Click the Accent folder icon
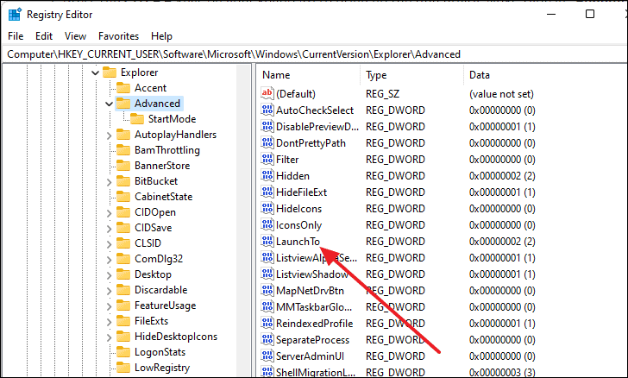Screen dimensions: 628x378 tap(123, 88)
